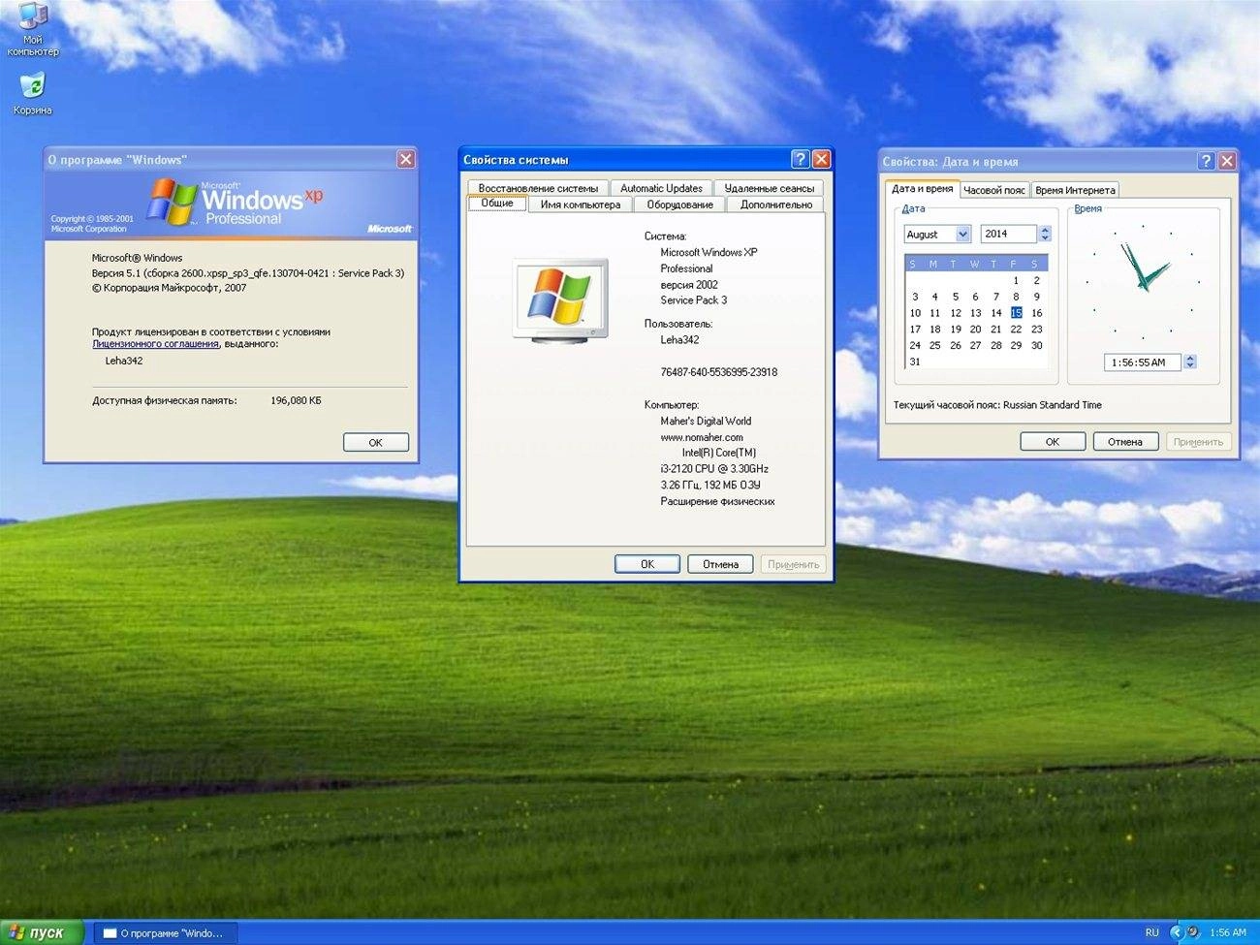Click the year field showing 2014
The height and width of the screenshot is (945, 1260).
click(1009, 234)
